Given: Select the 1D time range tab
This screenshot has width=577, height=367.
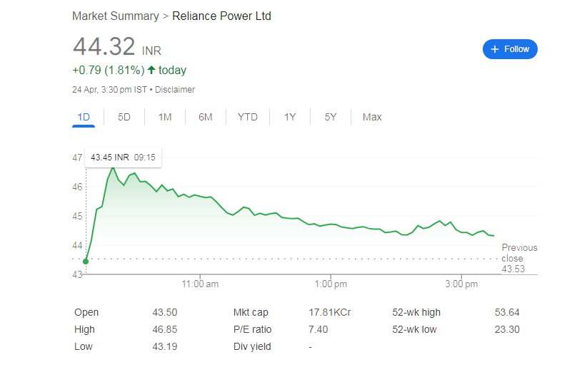Looking at the screenshot, I should coord(84,117).
